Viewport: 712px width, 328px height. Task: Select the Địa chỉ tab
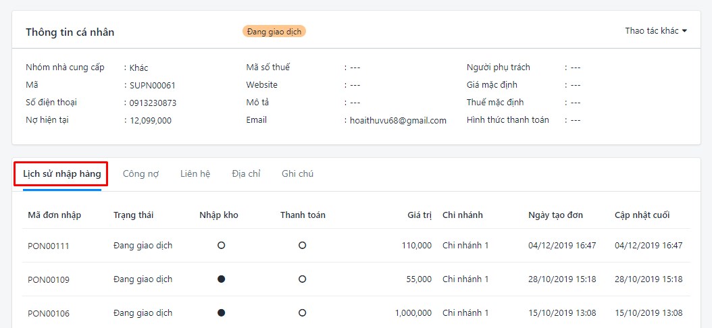[246, 173]
